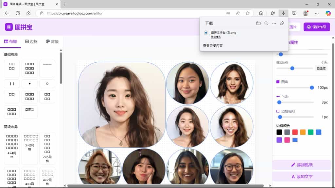This screenshot has width=335, height=188.
Task: Click 添加文字 button
Action: (x=302, y=177)
